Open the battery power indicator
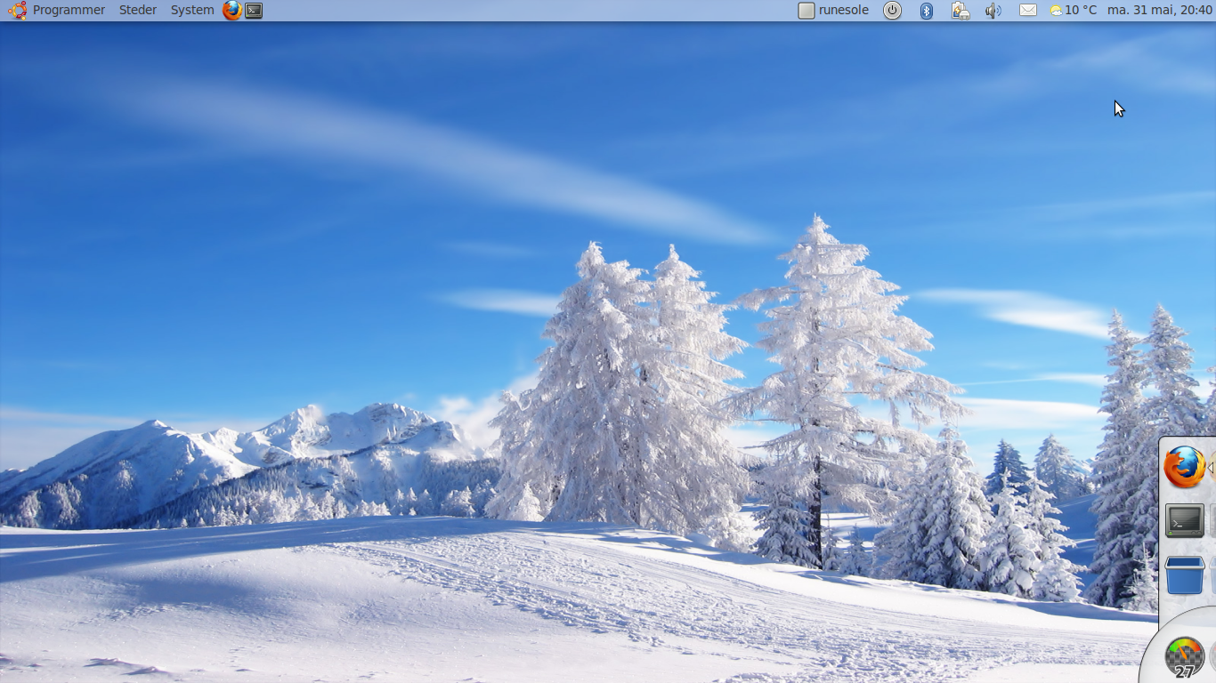The height and width of the screenshot is (683, 1216). (x=960, y=11)
